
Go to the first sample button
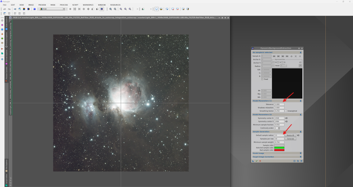pyautogui.click(x=274, y=56)
